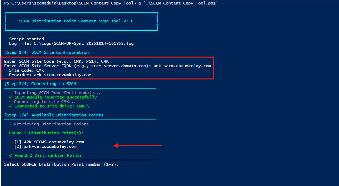
Task: Click the PowerShell command path at top
Action: coord(111,3)
